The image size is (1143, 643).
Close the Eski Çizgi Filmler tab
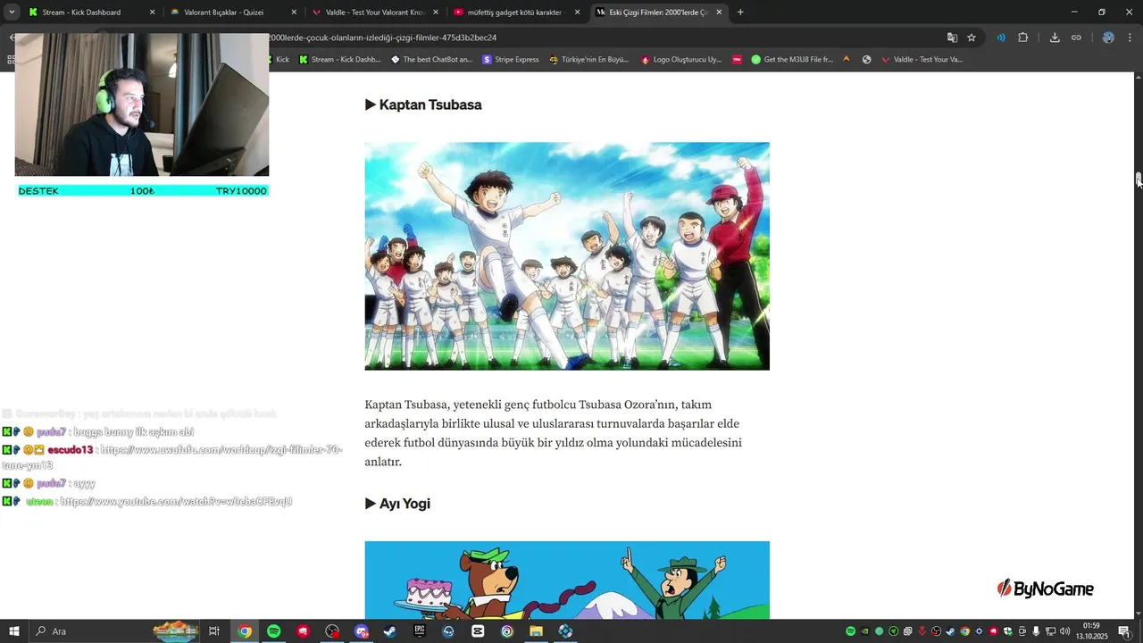[719, 13]
